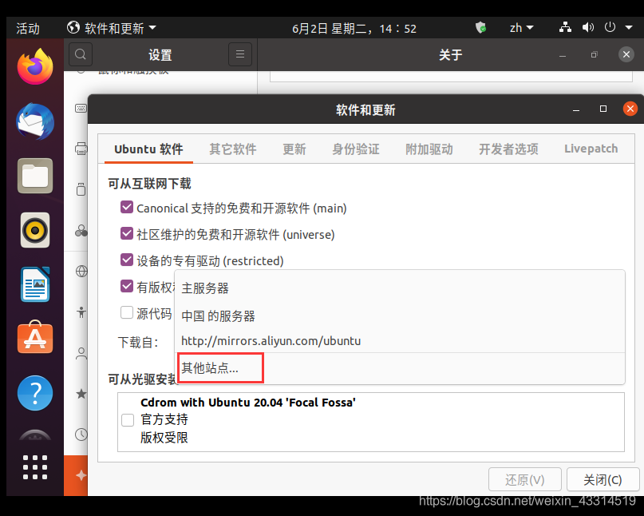This screenshot has height=516, width=644.
Task: Open Rhythmbox music player in dock
Action: tap(34, 231)
